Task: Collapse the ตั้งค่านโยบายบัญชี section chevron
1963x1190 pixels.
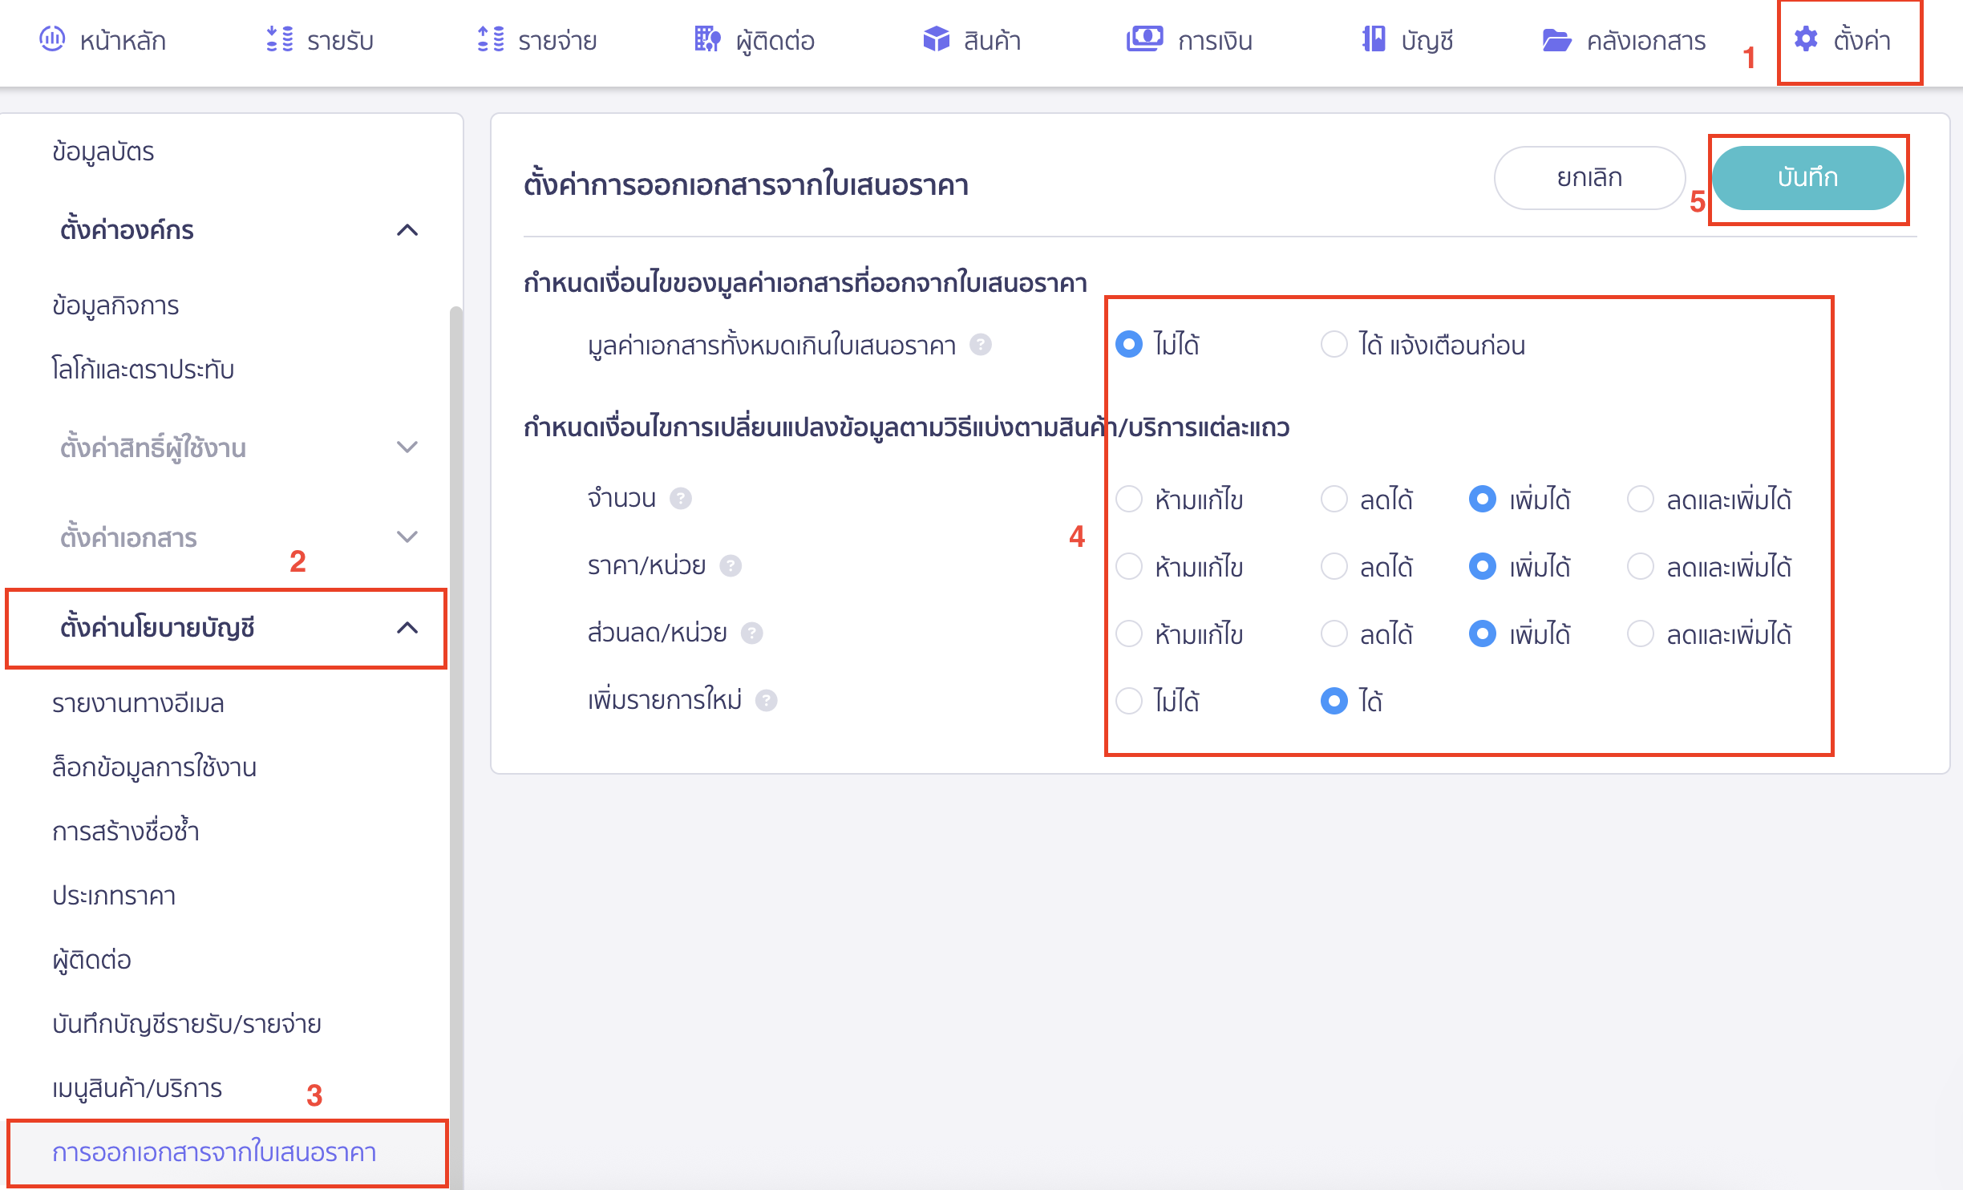Action: point(407,627)
